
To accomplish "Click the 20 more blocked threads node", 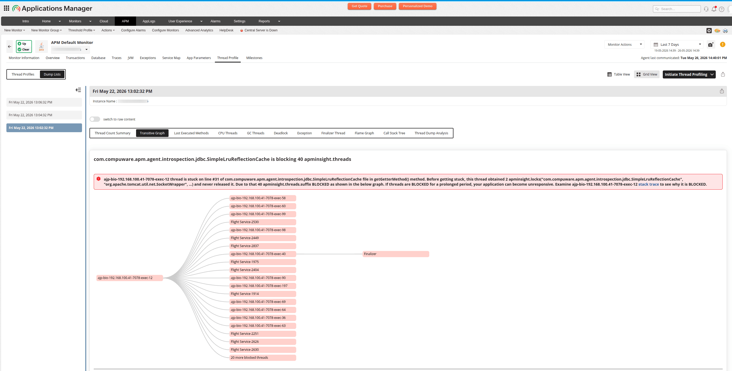I will (263, 358).
